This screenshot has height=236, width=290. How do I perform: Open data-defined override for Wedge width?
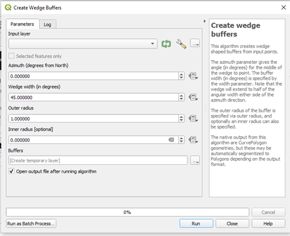click(x=193, y=97)
